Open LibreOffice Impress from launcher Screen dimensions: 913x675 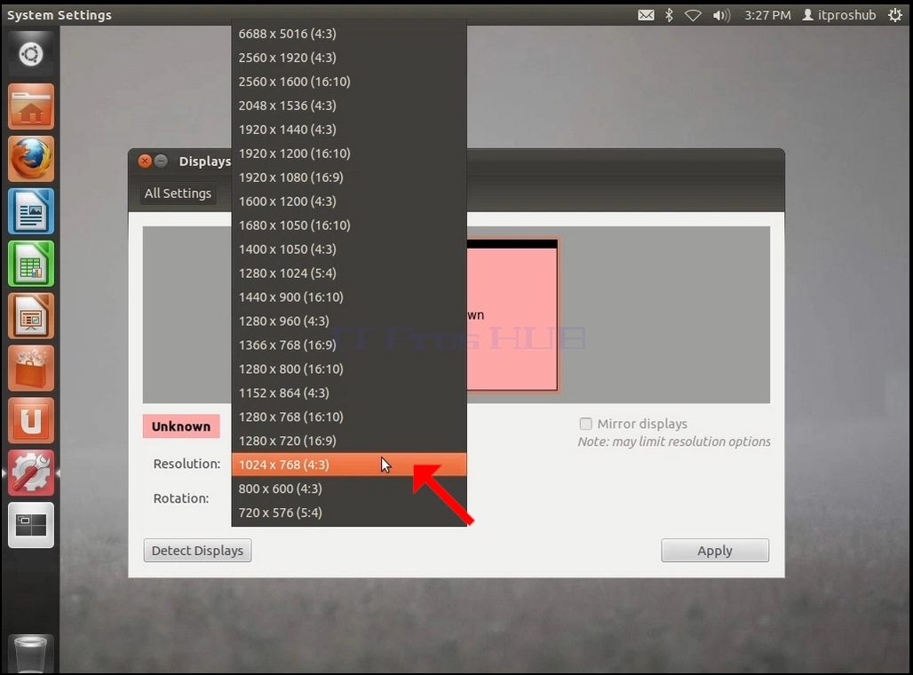click(31, 316)
